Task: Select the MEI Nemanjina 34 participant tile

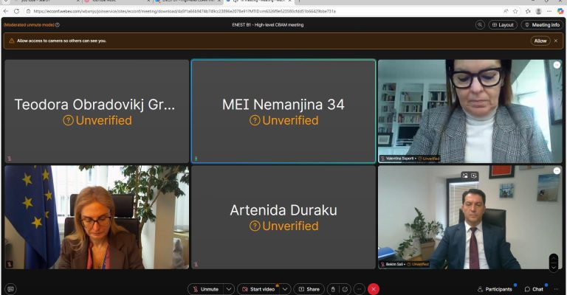Action: pyautogui.click(x=283, y=111)
